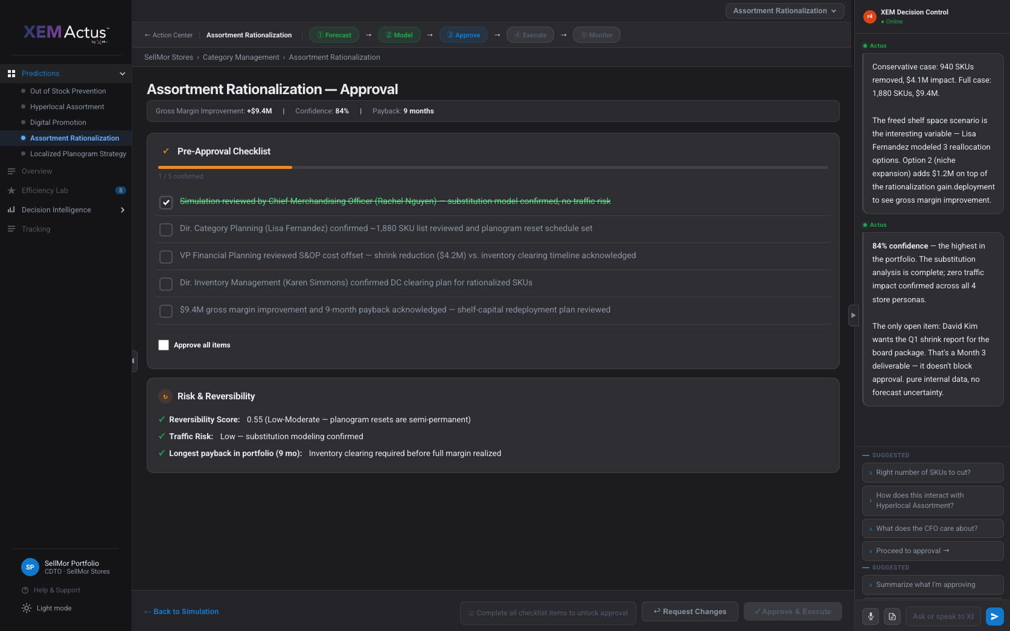Click Category Management breadcrumb

(x=241, y=57)
